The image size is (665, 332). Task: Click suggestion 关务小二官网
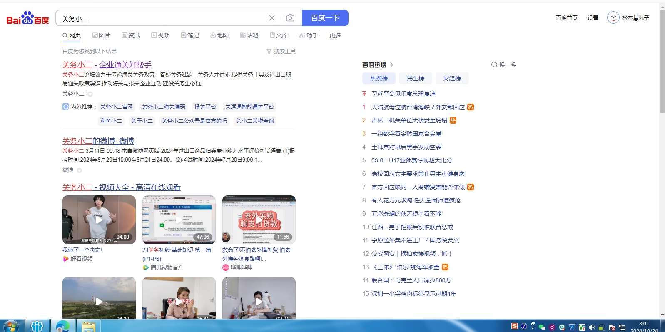tap(117, 107)
